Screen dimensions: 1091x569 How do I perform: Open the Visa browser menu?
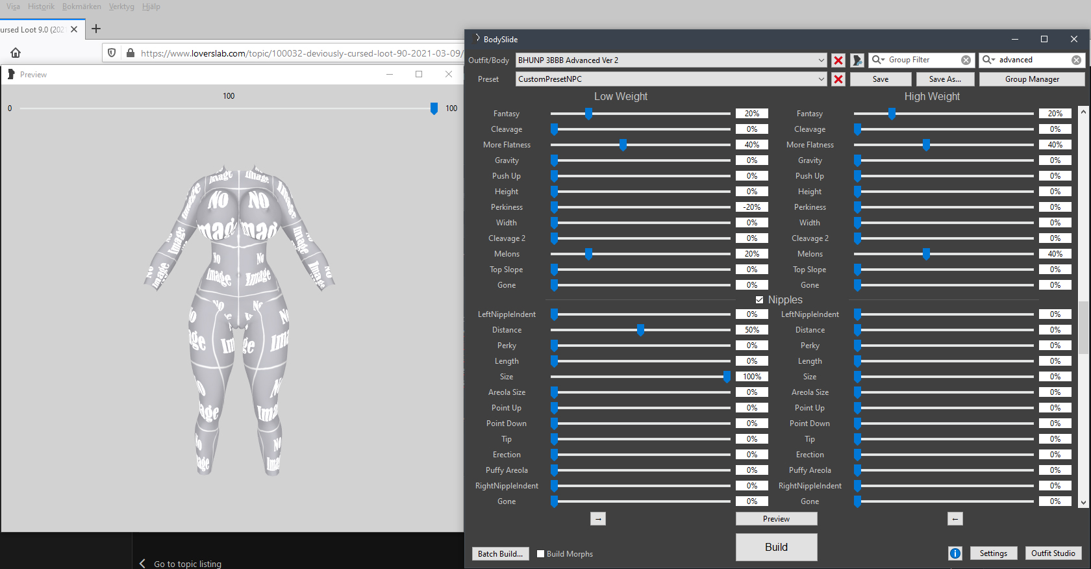pyautogui.click(x=13, y=6)
